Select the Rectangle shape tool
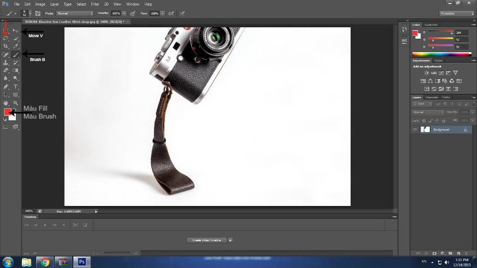 15,94
